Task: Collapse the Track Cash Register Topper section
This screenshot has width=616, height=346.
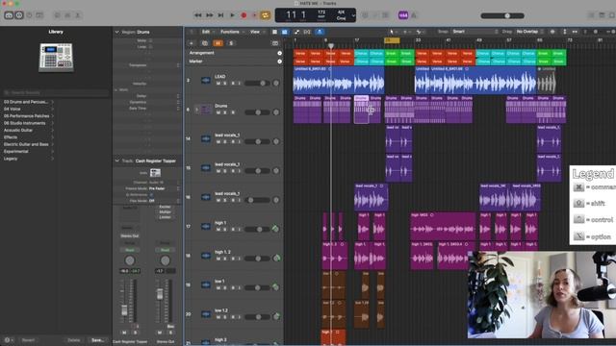Action: pos(116,161)
